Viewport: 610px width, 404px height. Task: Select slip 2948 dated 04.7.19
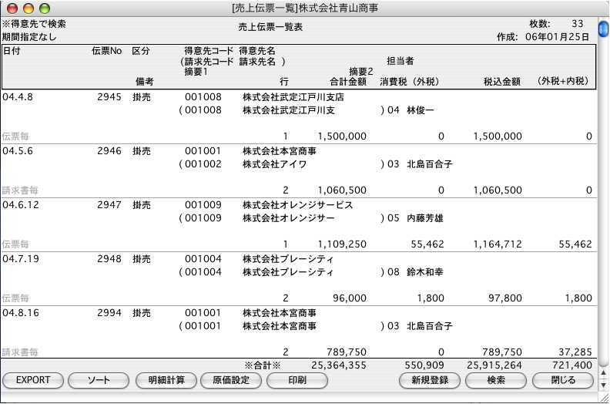[x=109, y=260]
